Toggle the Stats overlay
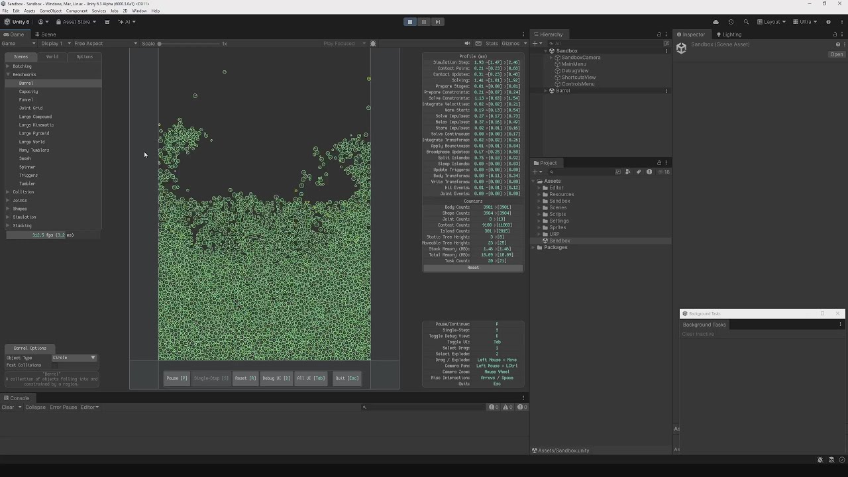The height and width of the screenshot is (477, 848). [x=492, y=44]
